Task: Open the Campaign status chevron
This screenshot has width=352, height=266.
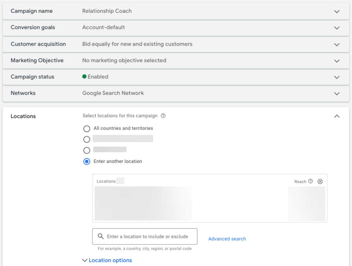Action: click(337, 77)
